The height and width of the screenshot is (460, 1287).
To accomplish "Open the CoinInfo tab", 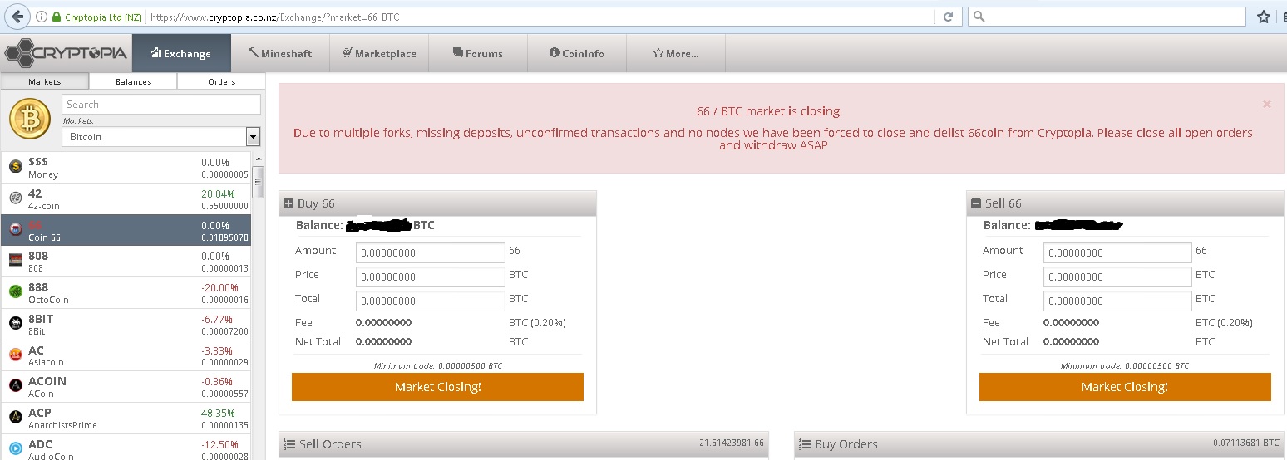I will pyautogui.click(x=577, y=53).
